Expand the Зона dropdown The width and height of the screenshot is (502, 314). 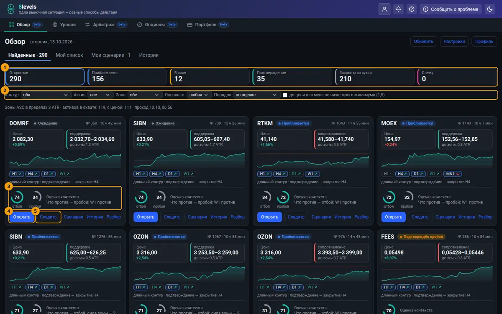pyautogui.click(x=145, y=95)
